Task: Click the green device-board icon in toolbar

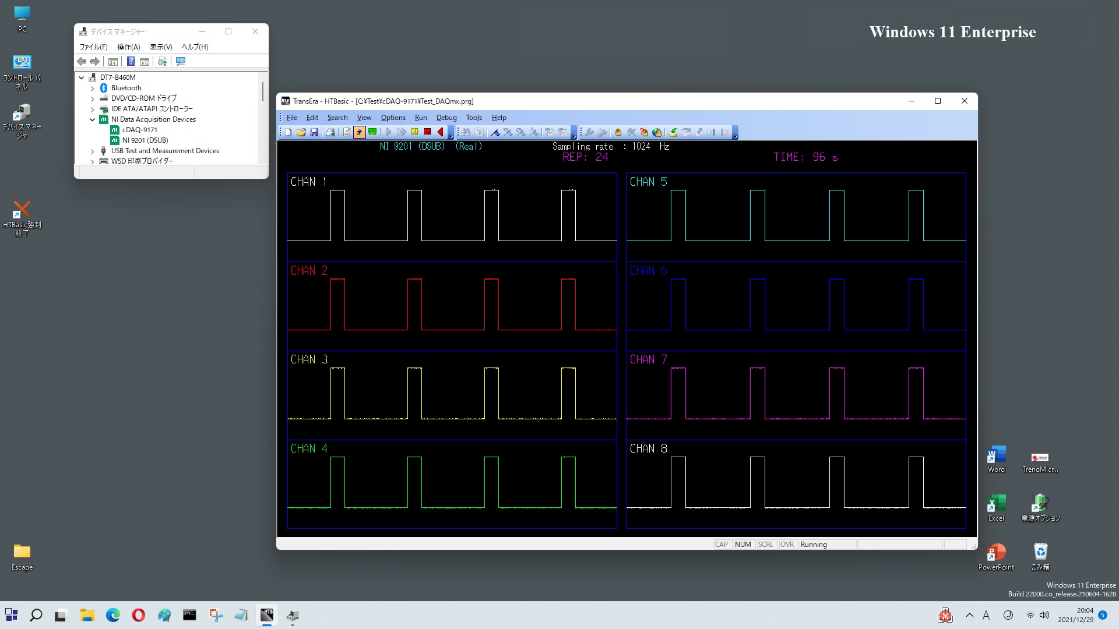Action: click(x=372, y=132)
